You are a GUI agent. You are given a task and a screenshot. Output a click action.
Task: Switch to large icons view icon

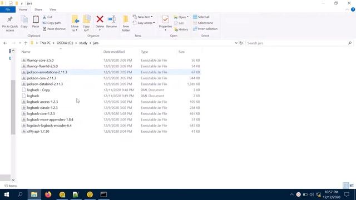352,186
